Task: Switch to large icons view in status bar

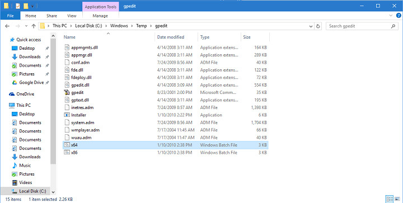Action: [397, 199]
